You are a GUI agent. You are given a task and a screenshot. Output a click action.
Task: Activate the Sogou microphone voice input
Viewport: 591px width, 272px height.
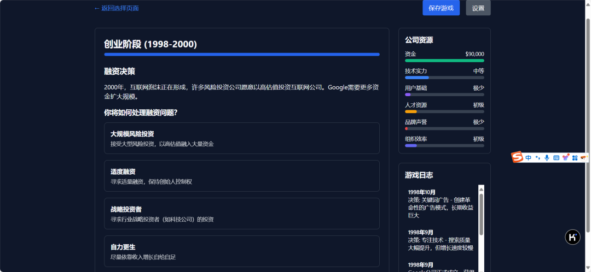point(547,158)
